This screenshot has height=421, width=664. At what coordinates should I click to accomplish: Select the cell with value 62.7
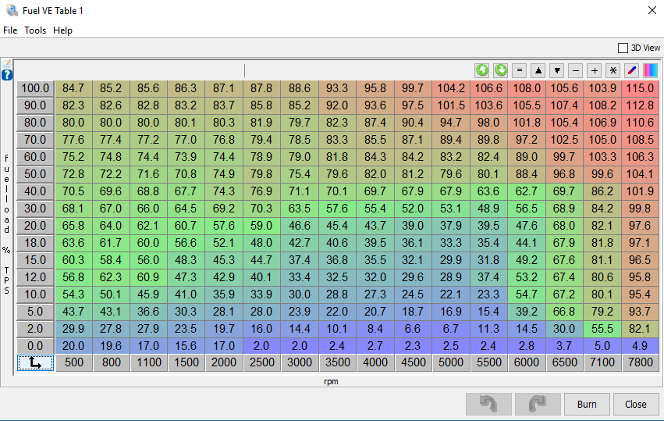tap(527, 191)
